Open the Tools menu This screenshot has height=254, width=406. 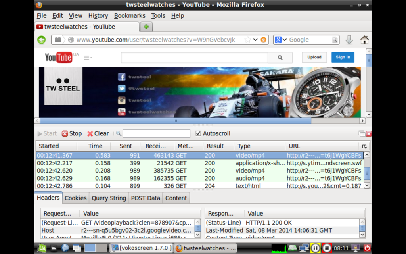point(158,16)
